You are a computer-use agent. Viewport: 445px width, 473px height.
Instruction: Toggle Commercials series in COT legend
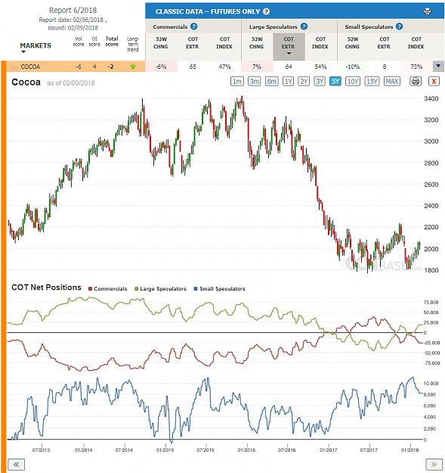pyautogui.click(x=108, y=288)
